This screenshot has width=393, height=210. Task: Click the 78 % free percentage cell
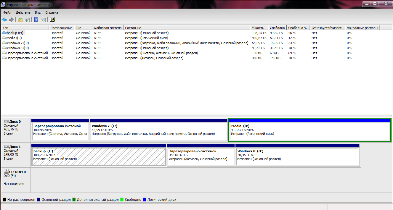(x=292, y=48)
